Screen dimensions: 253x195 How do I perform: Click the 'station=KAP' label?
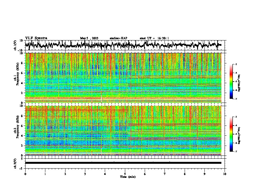(119, 38)
